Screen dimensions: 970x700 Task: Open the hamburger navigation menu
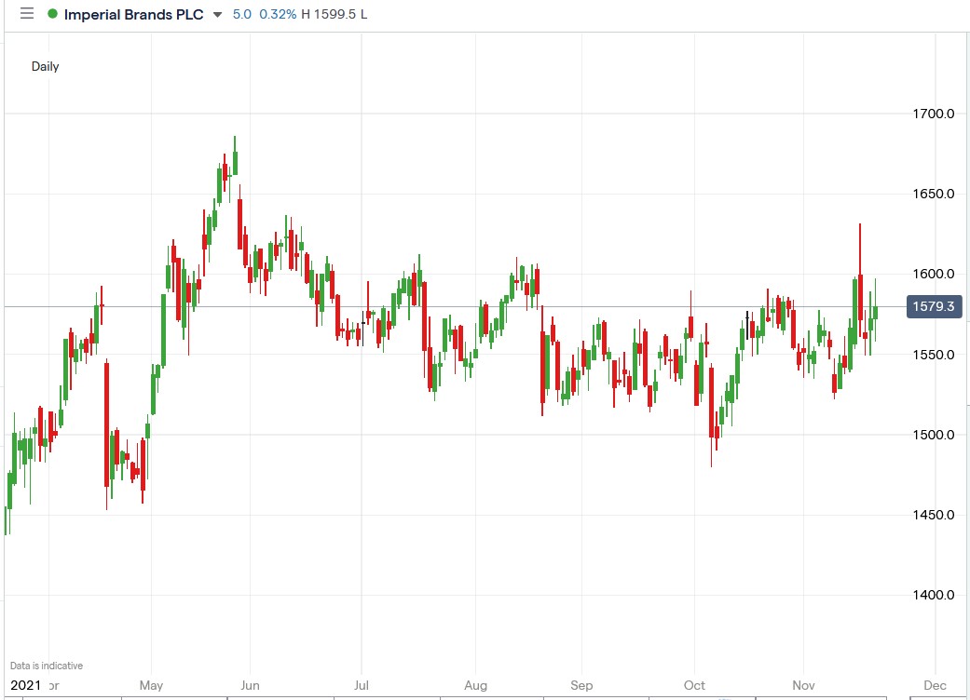26,13
